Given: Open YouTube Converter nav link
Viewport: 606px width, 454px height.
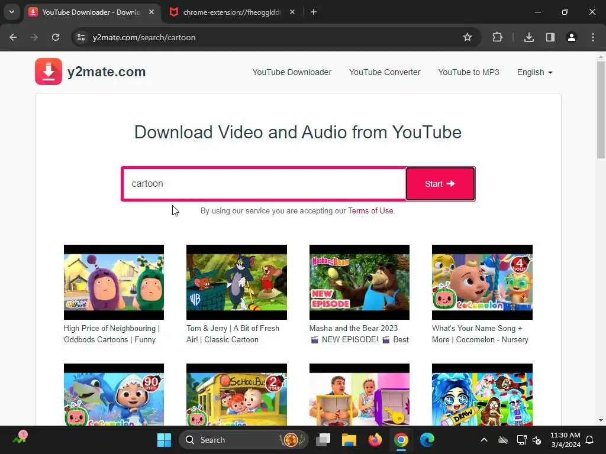Looking at the screenshot, I should (x=385, y=72).
